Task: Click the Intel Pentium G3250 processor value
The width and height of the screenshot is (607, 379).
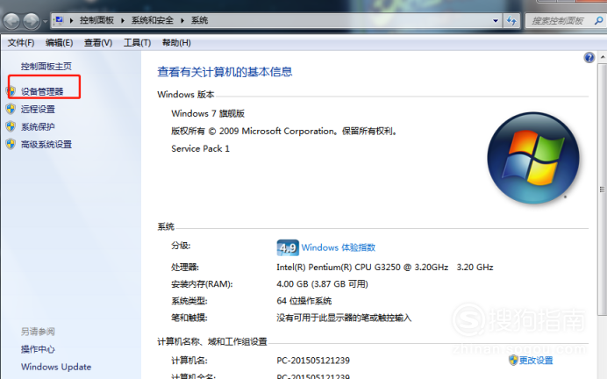Action: click(385, 267)
